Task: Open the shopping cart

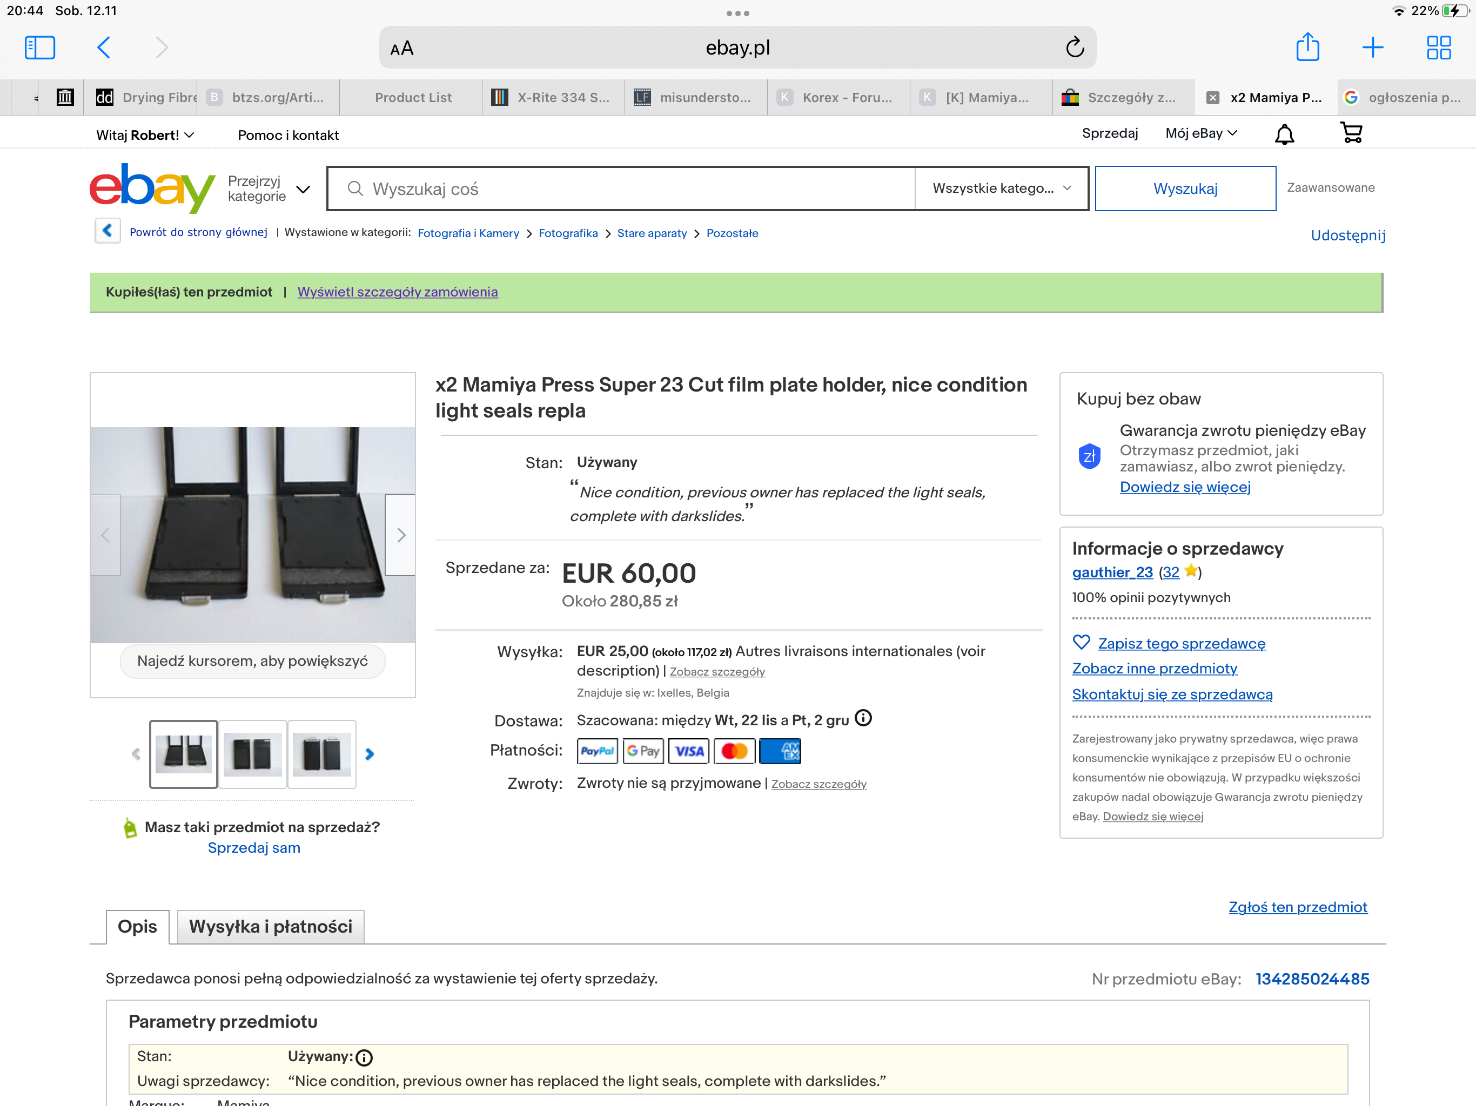Action: point(1351,133)
